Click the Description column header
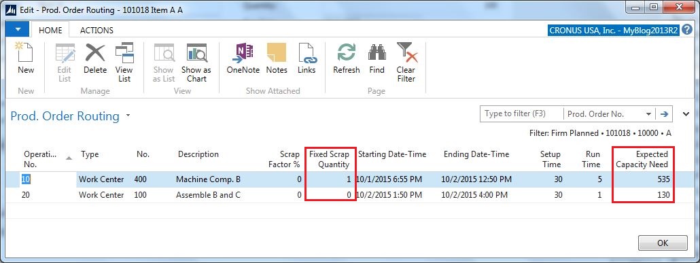 coord(198,154)
